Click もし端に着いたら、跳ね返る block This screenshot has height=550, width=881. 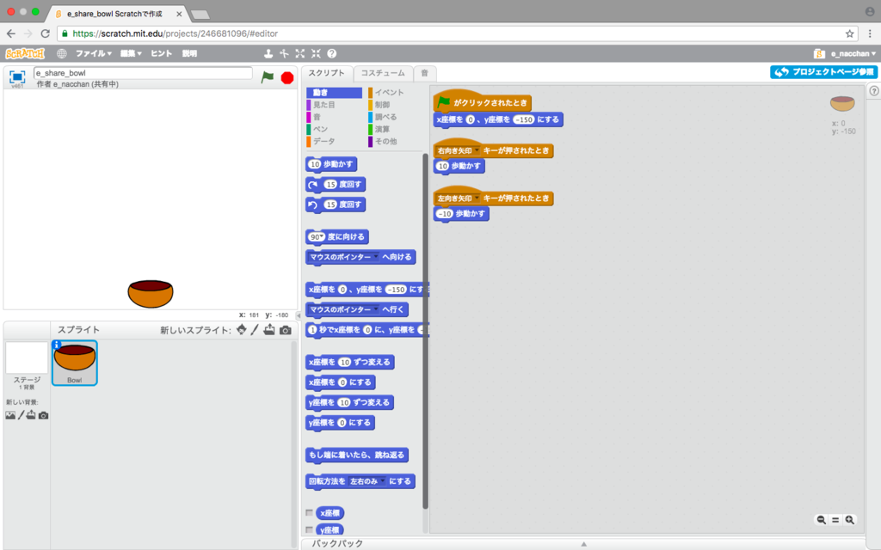[x=357, y=455]
